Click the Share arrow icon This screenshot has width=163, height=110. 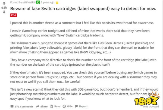click(38, 106)
